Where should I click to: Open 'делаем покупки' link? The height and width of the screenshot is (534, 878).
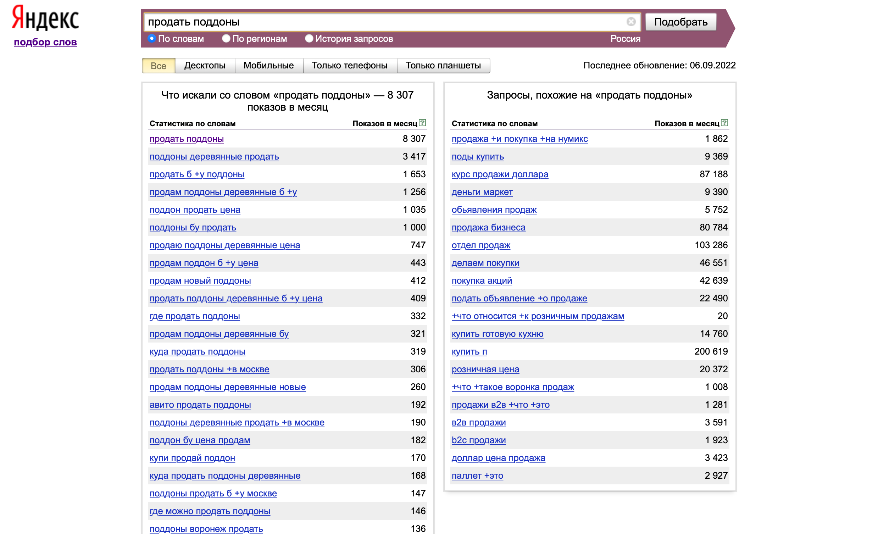(486, 263)
